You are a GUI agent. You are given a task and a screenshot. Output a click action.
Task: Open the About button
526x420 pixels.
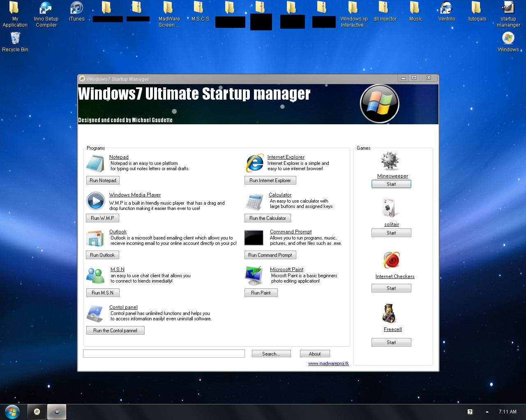(315, 354)
